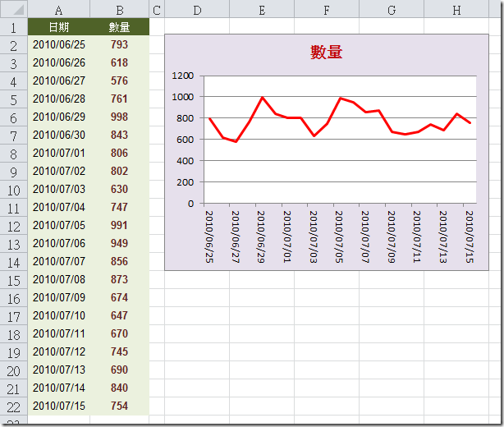504x427 pixels.
Task: Select cell with date 2010/07/12
Action: coord(59,351)
